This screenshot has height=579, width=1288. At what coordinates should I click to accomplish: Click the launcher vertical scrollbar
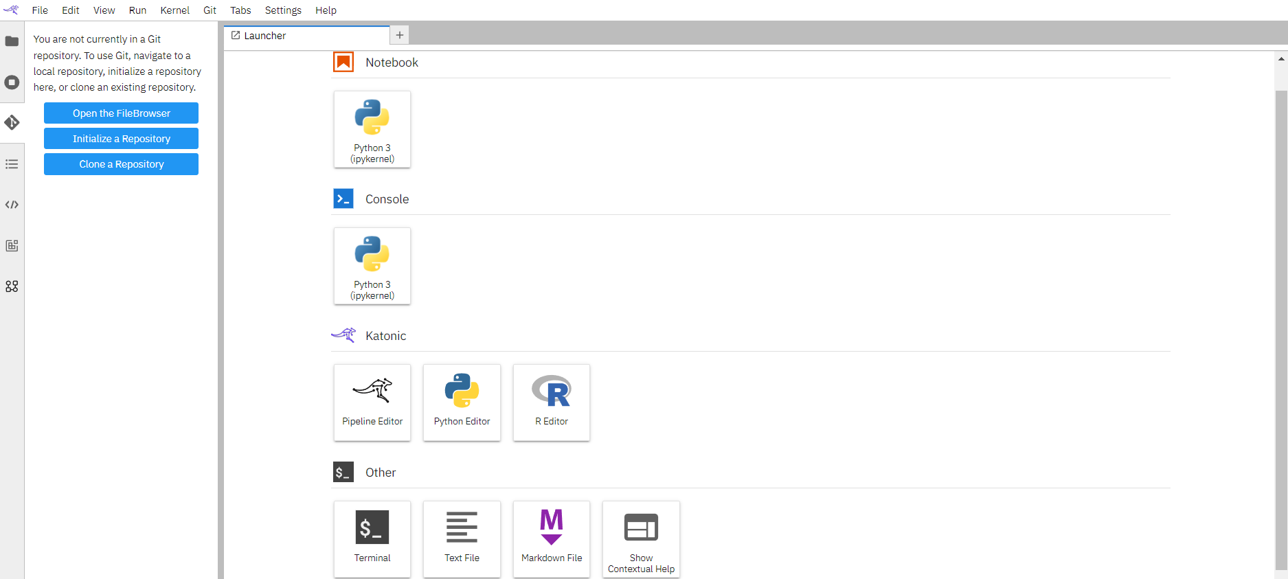point(1281,330)
